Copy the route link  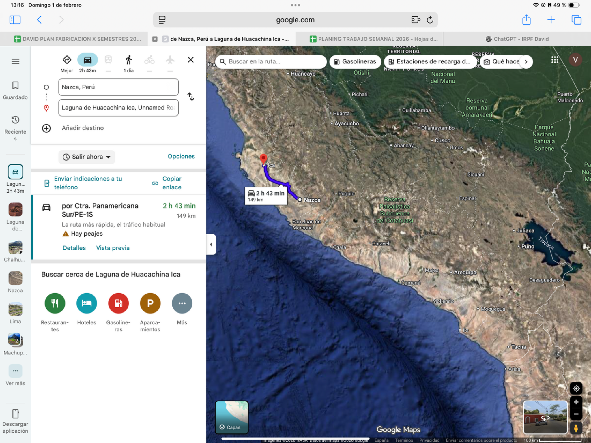pos(167,183)
